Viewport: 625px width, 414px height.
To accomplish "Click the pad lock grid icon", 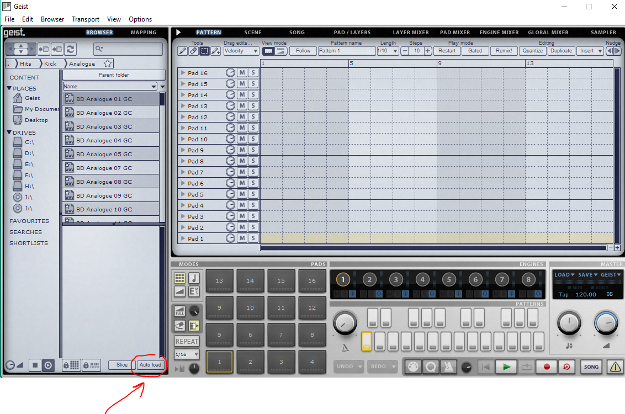I will pyautogui.click(x=71, y=365).
